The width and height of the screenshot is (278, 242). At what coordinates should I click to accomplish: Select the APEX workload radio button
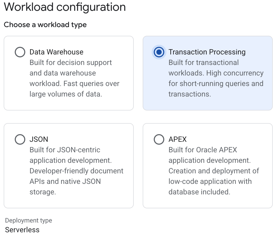(x=159, y=139)
